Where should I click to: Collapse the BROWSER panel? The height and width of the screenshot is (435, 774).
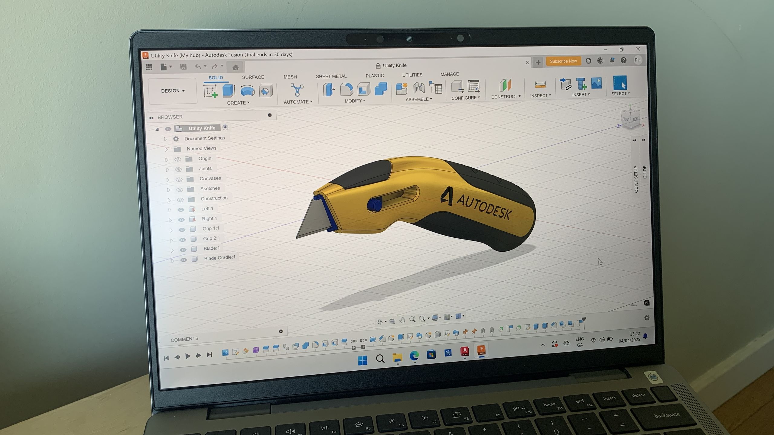point(151,118)
